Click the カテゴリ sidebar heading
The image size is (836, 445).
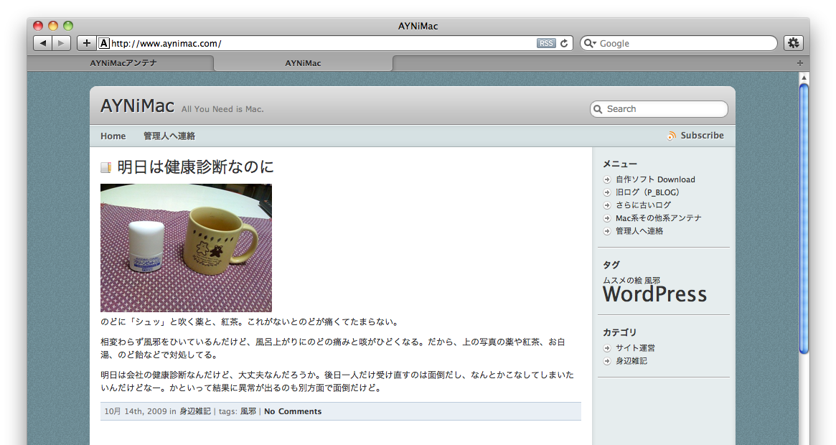coord(619,332)
